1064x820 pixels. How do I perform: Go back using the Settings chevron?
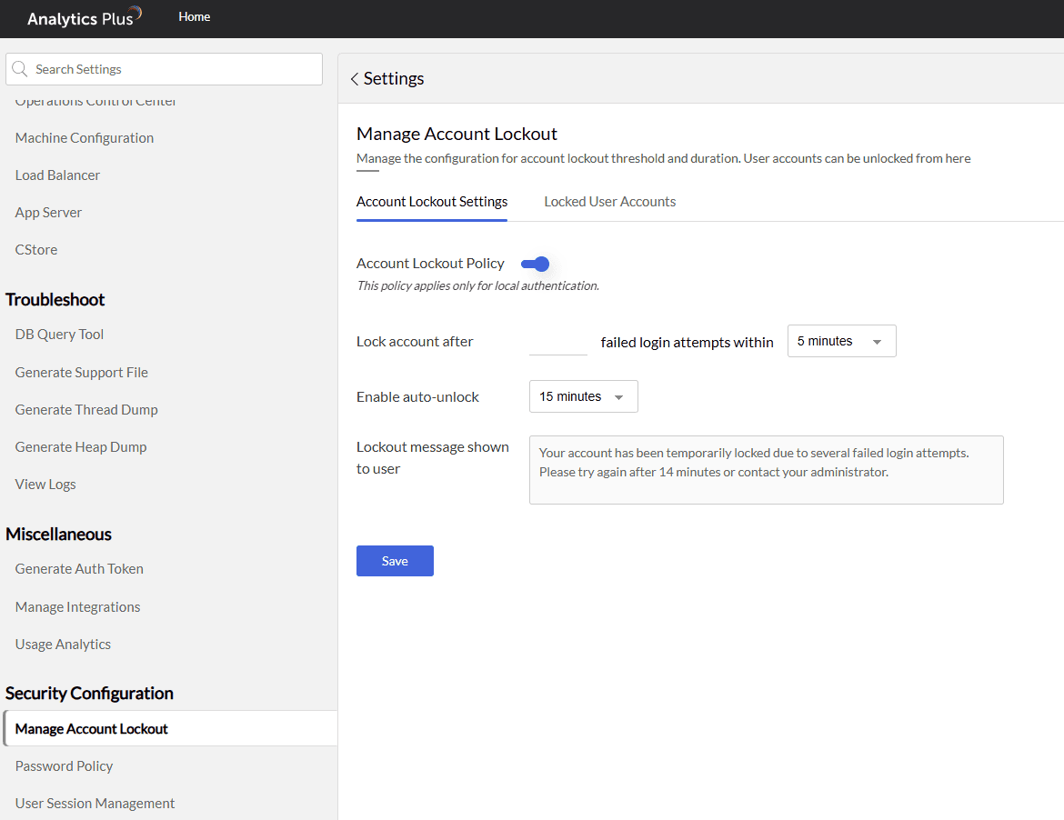coord(355,79)
